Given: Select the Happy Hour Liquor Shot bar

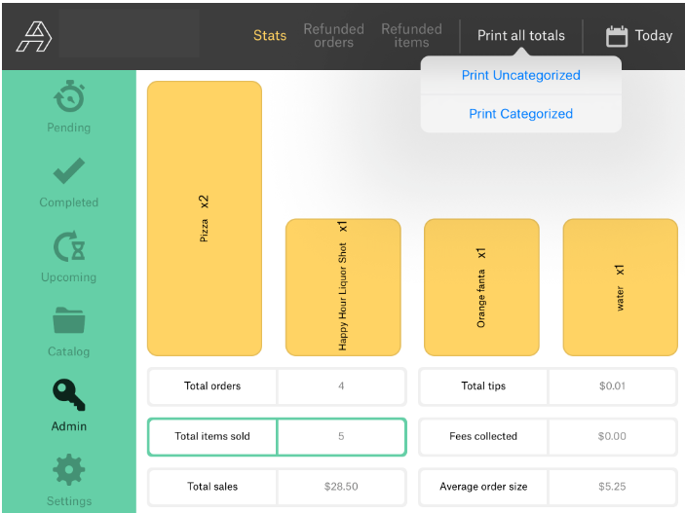Looking at the screenshot, I should 343,287.
